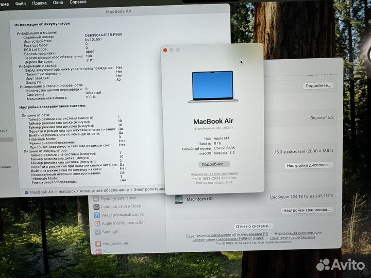Open Рабочий стол и Dock icon
371x278 pixels.
click(x=96, y=207)
